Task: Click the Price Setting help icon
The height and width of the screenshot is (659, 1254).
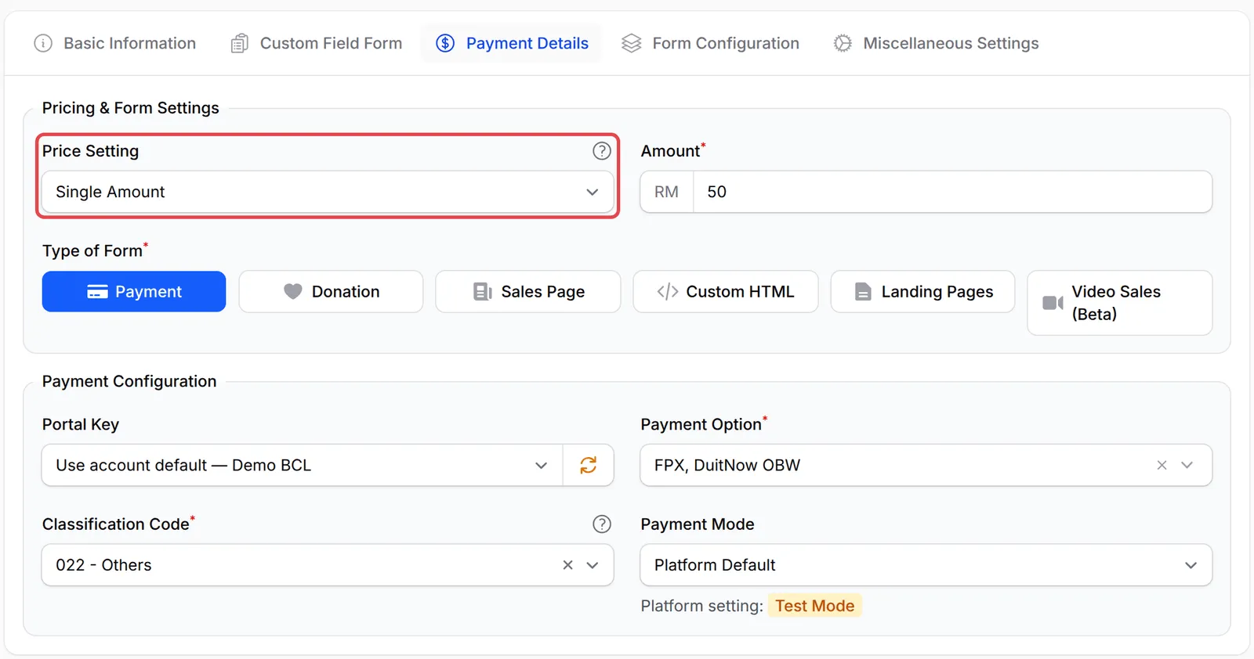Action: (602, 151)
